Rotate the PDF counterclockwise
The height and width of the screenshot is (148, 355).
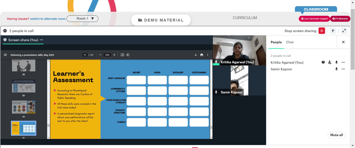(128, 55)
